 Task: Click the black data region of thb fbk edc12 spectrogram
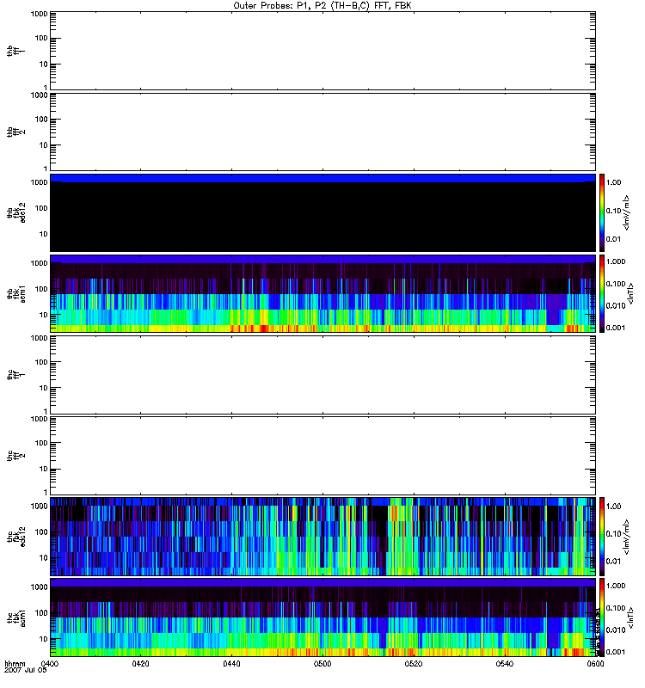322,217
